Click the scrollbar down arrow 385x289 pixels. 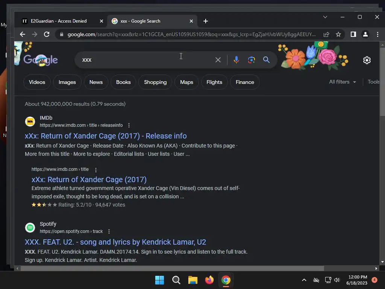[382, 262]
